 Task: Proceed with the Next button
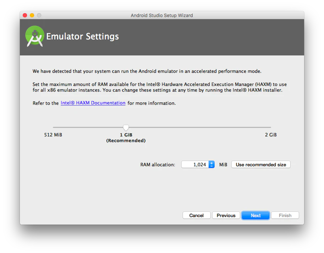coord(255,215)
